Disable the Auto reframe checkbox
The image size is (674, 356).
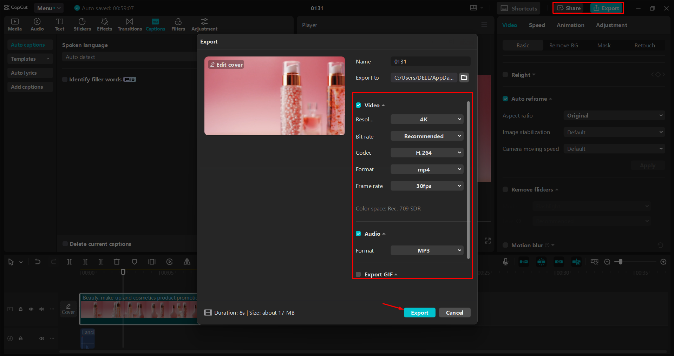tap(505, 99)
